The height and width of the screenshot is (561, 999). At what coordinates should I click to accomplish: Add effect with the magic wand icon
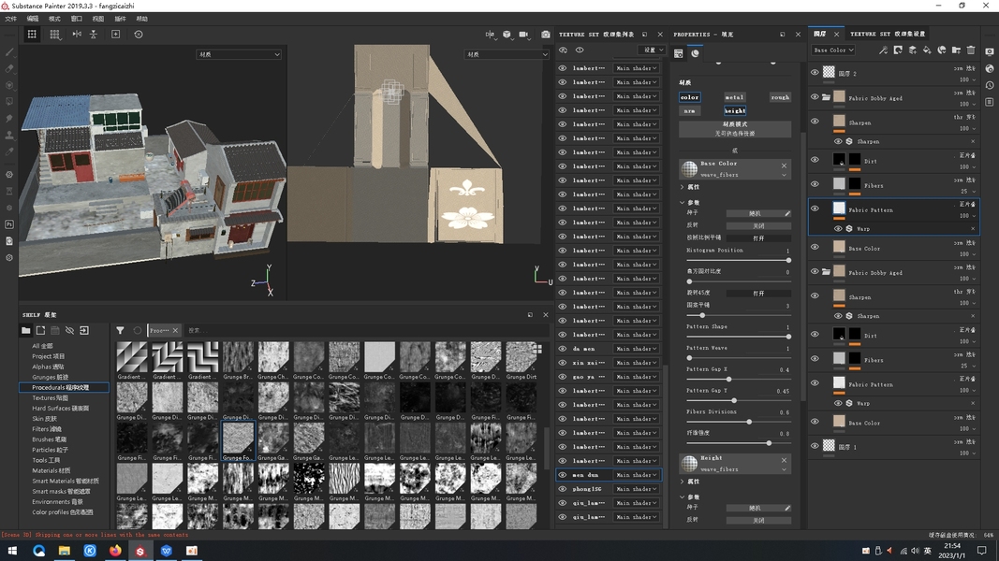point(882,50)
